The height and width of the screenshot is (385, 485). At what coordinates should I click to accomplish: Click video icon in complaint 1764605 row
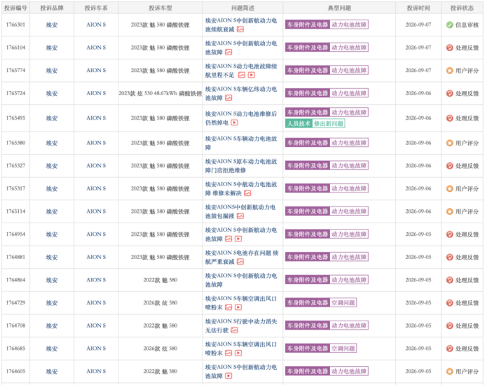tap(228, 376)
